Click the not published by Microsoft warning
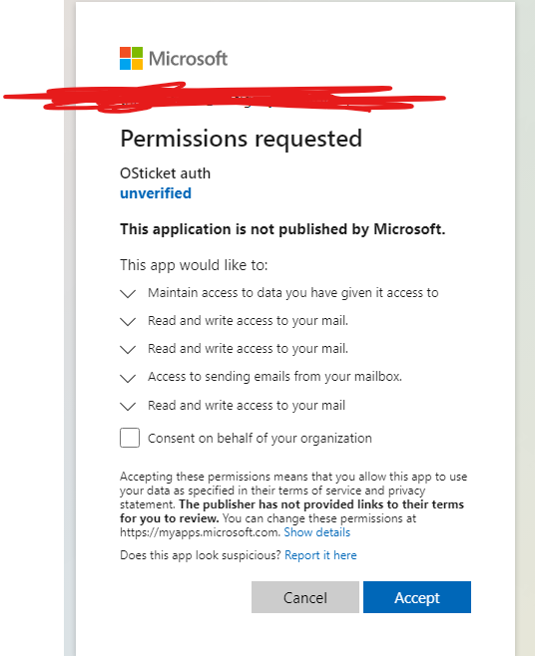The image size is (535, 656). 282,229
